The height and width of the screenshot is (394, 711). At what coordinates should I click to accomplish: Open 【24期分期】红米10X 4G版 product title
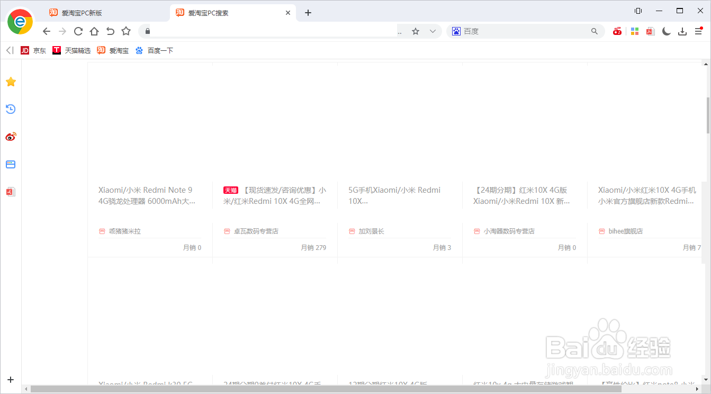coord(521,195)
